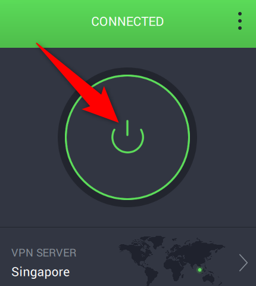Click the green ring around power button
Image resolution: width=256 pixels, height=286 pixels.
[127, 76]
